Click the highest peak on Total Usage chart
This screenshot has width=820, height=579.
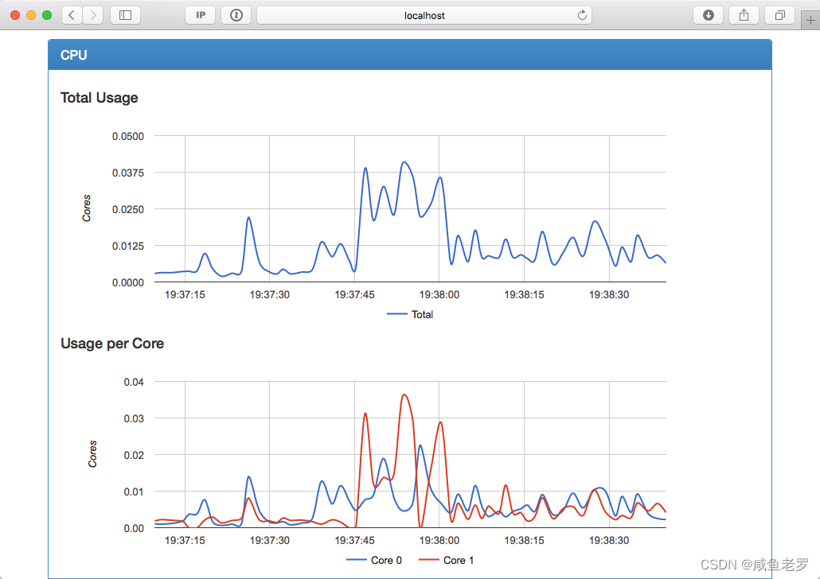point(404,161)
